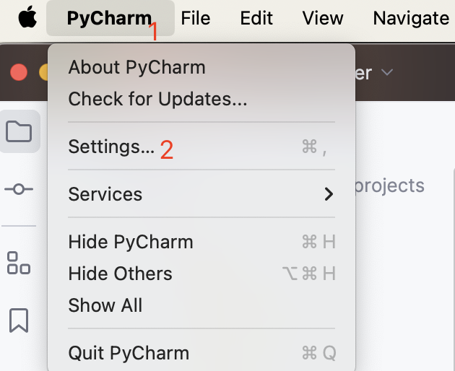Open Settings from the PyCharm menu
The width and height of the screenshot is (455, 371).
click(x=111, y=147)
